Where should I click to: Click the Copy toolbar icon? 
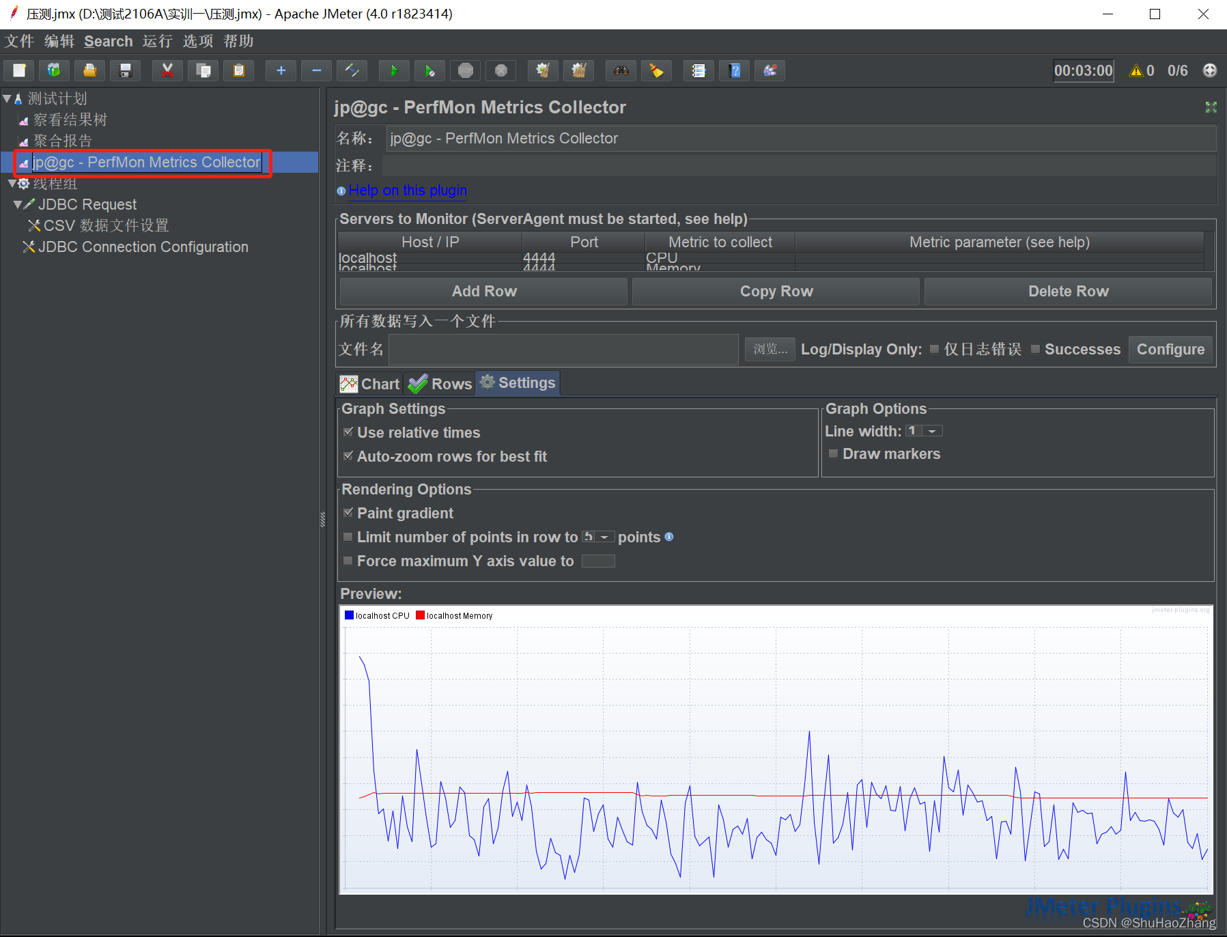[x=203, y=70]
